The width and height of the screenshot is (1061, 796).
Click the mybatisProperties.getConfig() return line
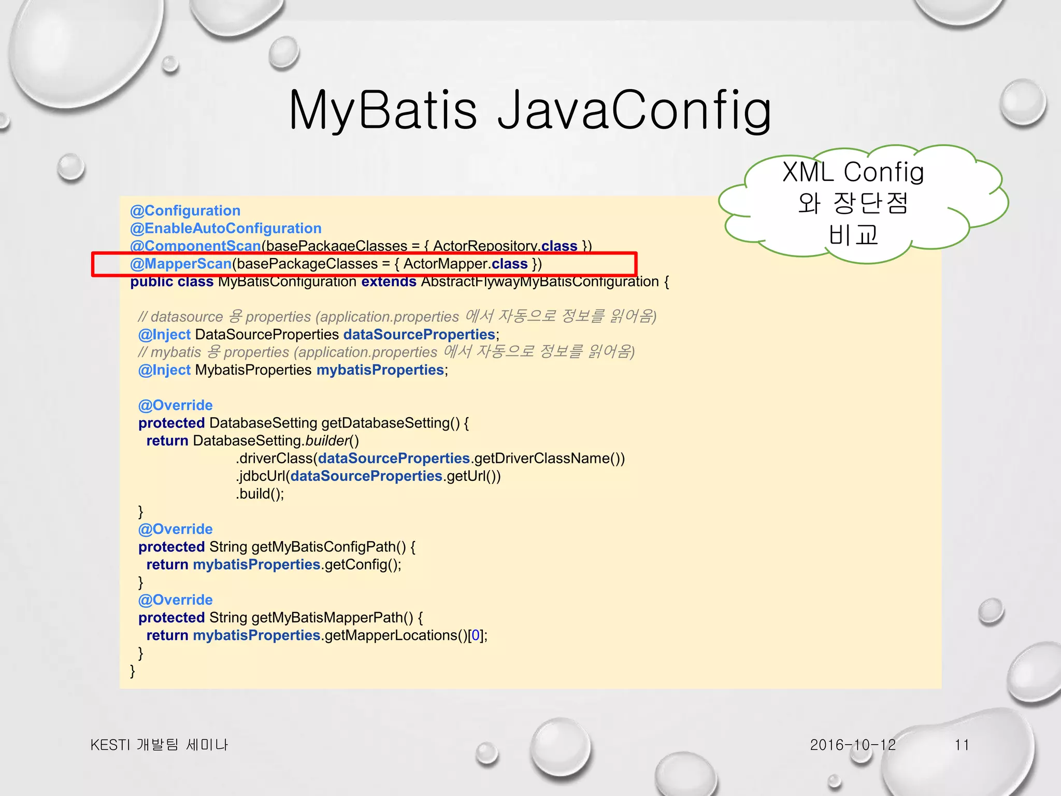(274, 564)
